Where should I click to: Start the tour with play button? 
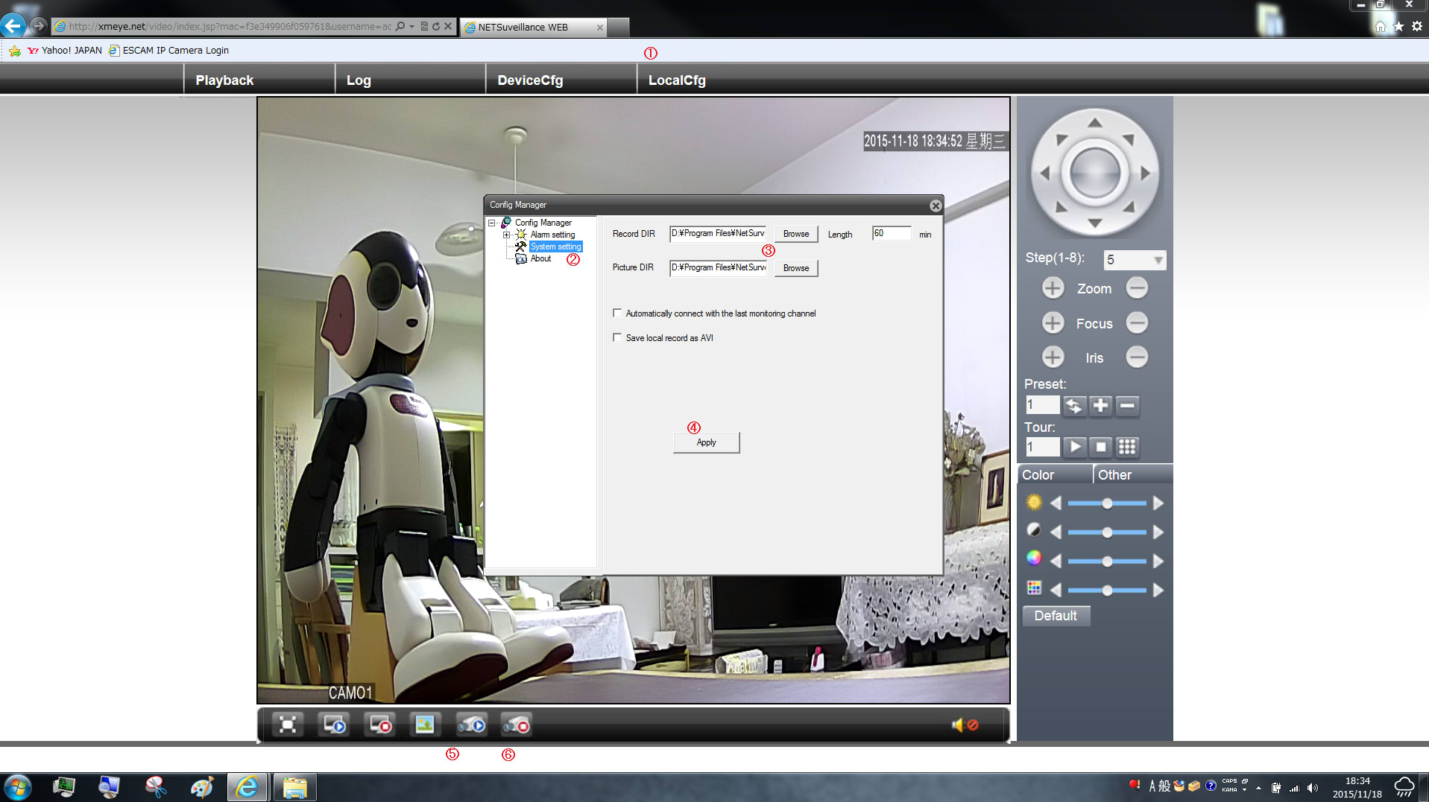[1074, 447]
